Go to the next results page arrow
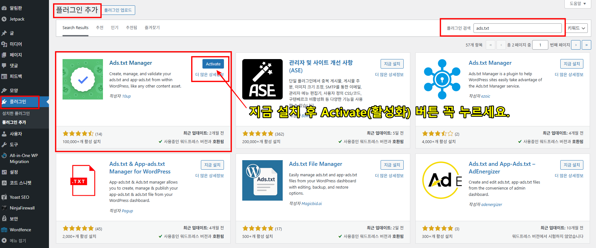 [576, 45]
